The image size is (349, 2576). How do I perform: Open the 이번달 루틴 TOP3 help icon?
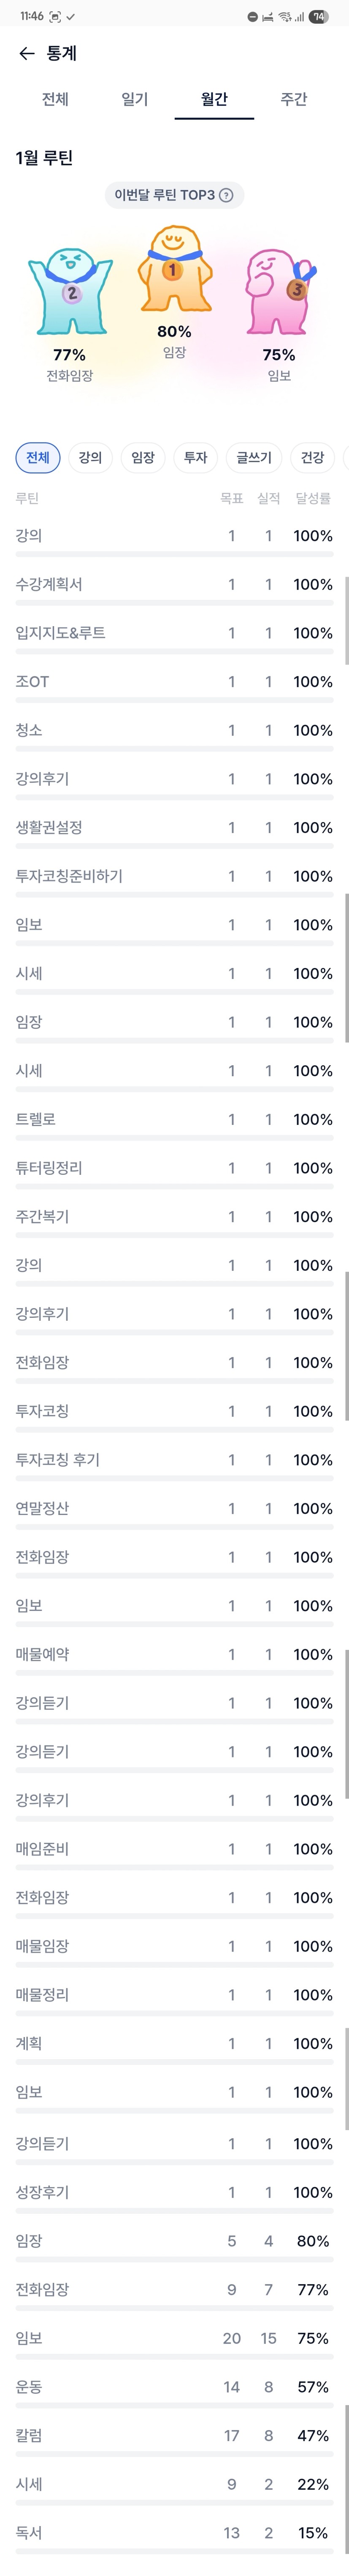point(226,195)
